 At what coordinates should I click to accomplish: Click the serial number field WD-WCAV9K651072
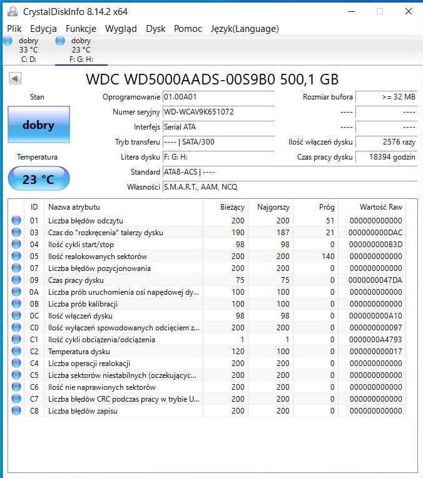point(218,112)
